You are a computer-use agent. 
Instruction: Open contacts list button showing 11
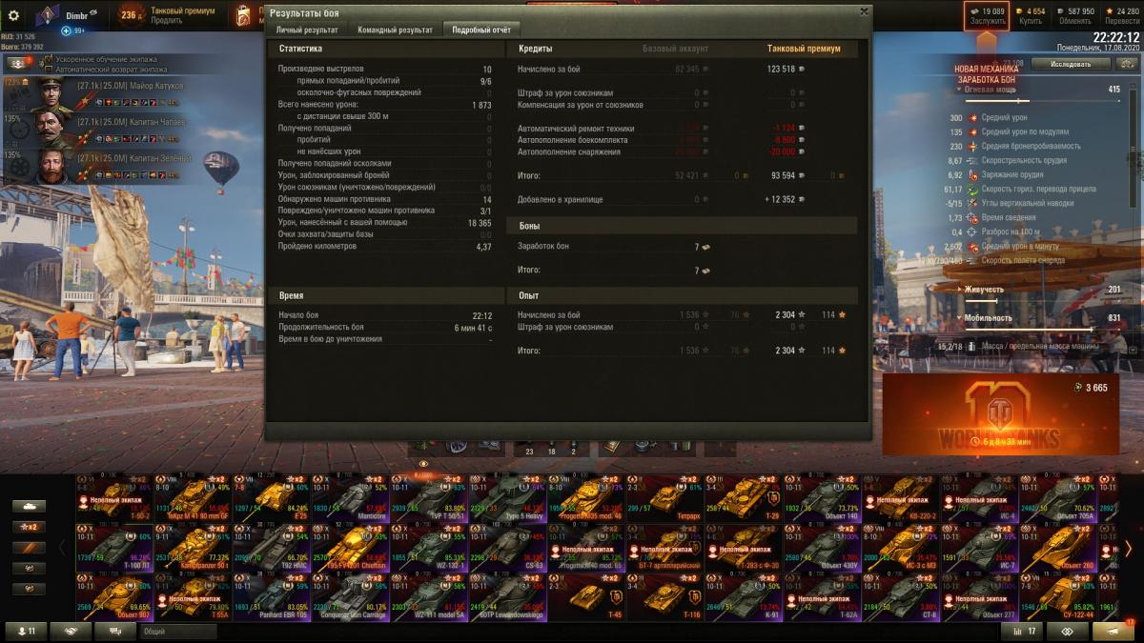(27, 632)
